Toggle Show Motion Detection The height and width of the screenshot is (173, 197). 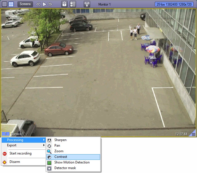(x=72, y=162)
